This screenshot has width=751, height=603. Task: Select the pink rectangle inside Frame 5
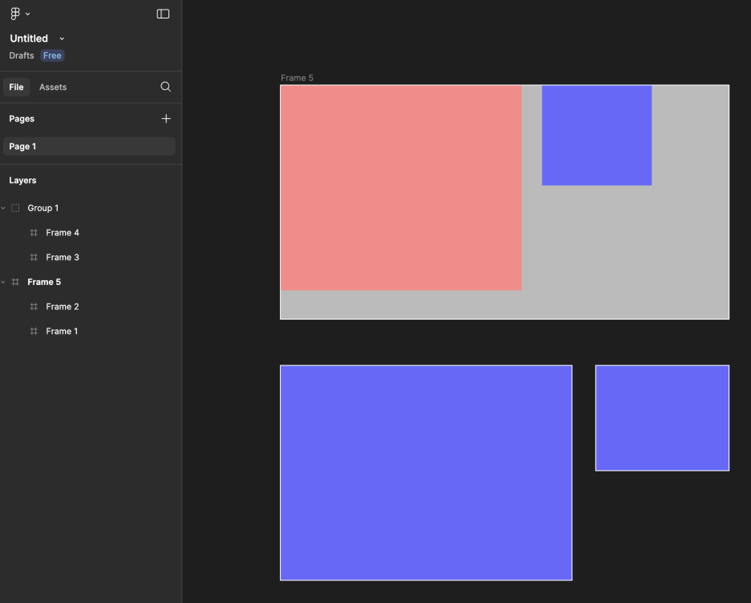click(x=401, y=188)
